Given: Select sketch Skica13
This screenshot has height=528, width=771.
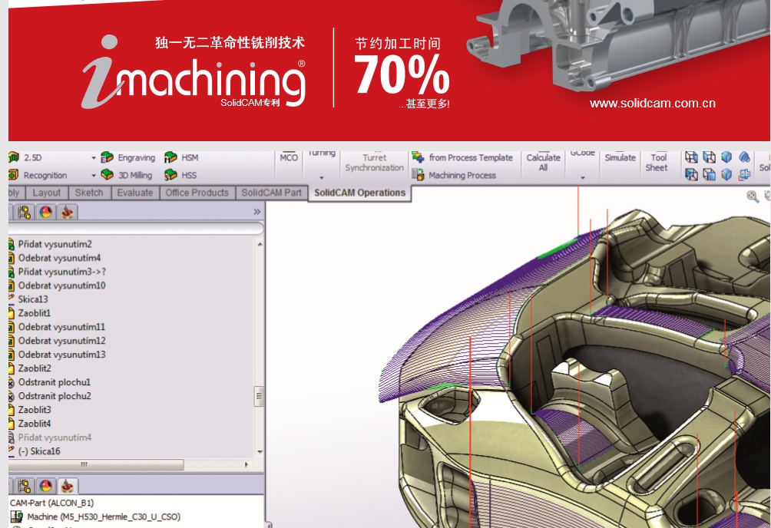Looking at the screenshot, I should 33,299.
